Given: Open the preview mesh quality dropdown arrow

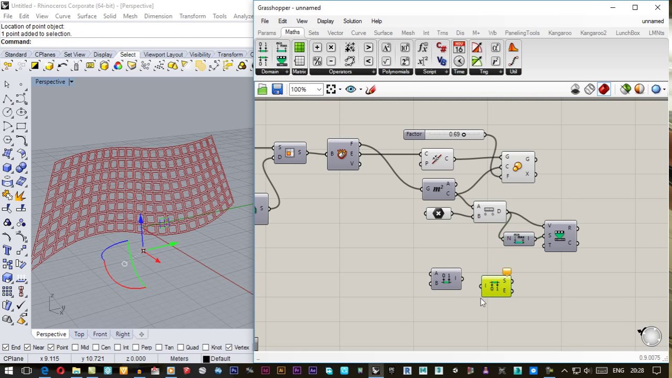Looking at the screenshot, I should (x=664, y=90).
